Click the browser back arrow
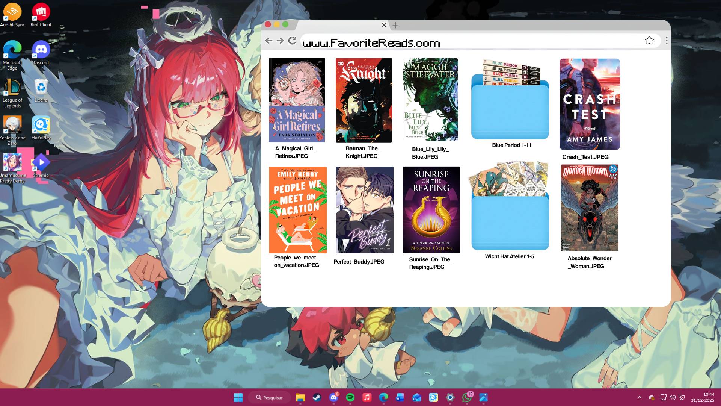Viewport: 721px width, 406px height. point(268,41)
